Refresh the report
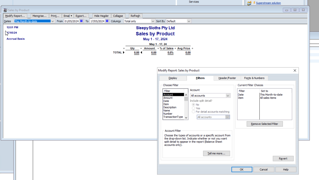 [x=135, y=16]
